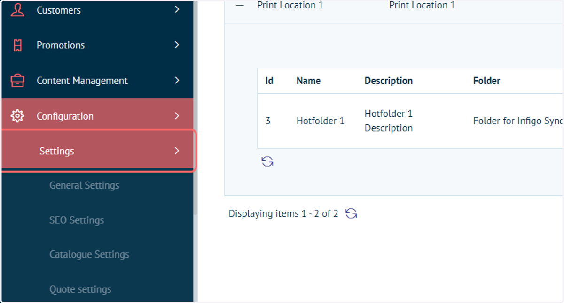Open the Promotions menu item
Viewport: 564px width, 303px height.
(97, 45)
